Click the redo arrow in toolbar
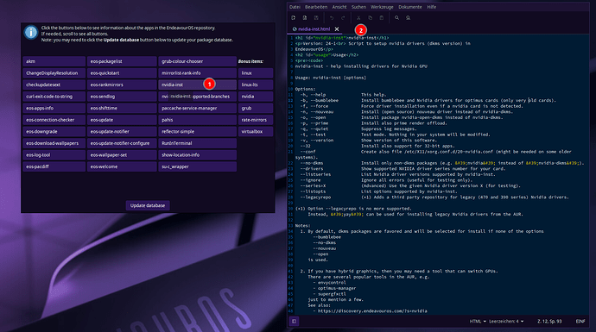 (343, 18)
